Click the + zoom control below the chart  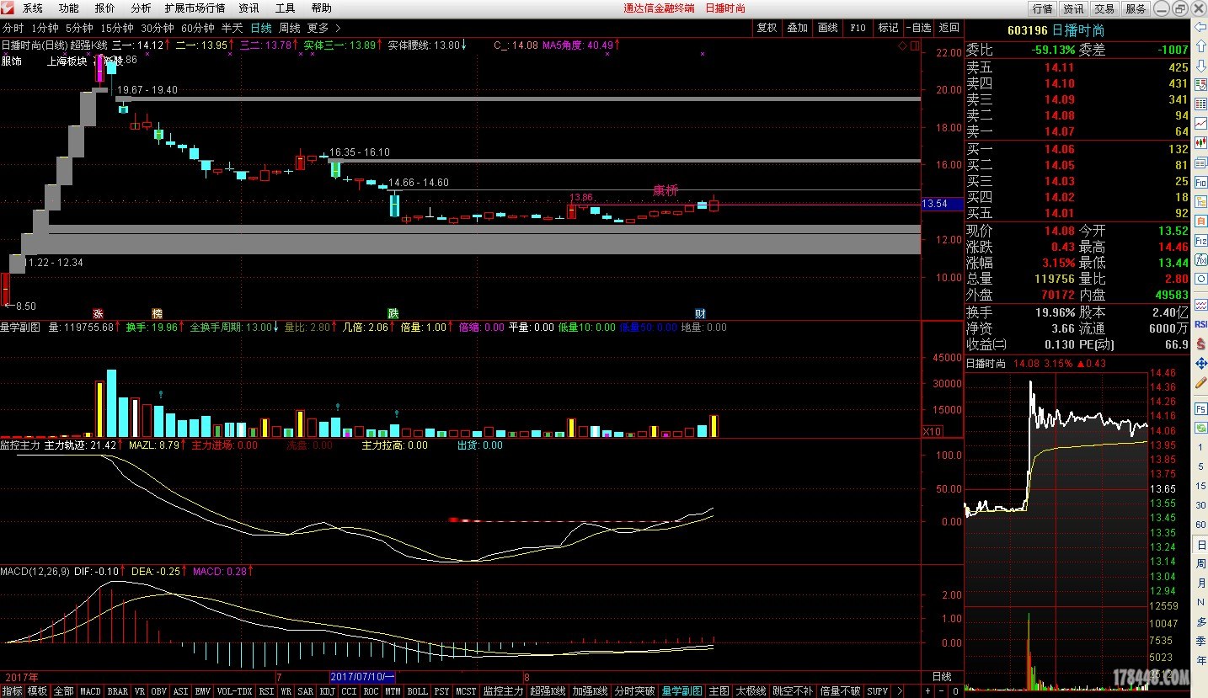click(928, 691)
